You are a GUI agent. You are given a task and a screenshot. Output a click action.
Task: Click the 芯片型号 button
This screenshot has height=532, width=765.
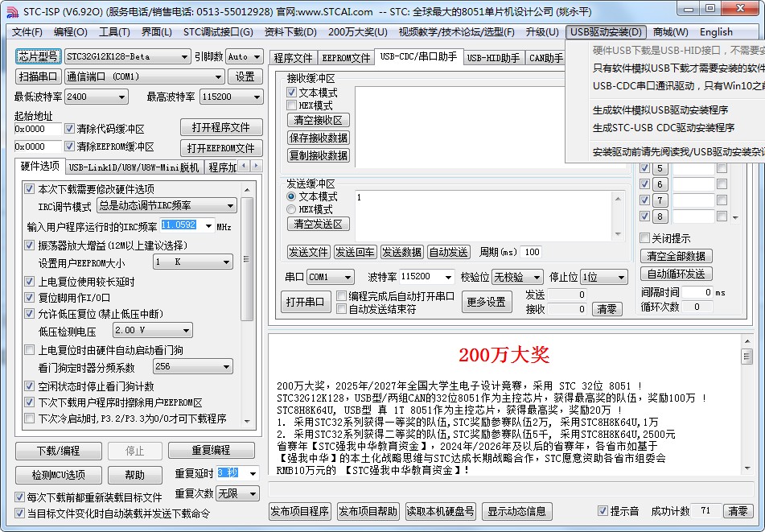tap(38, 56)
